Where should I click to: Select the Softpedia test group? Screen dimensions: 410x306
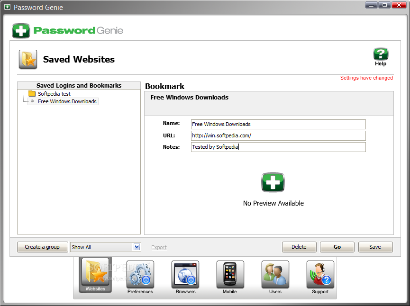pos(54,94)
